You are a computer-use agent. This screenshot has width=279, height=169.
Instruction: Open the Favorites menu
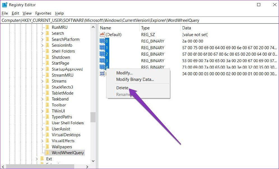[x=43, y=13]
